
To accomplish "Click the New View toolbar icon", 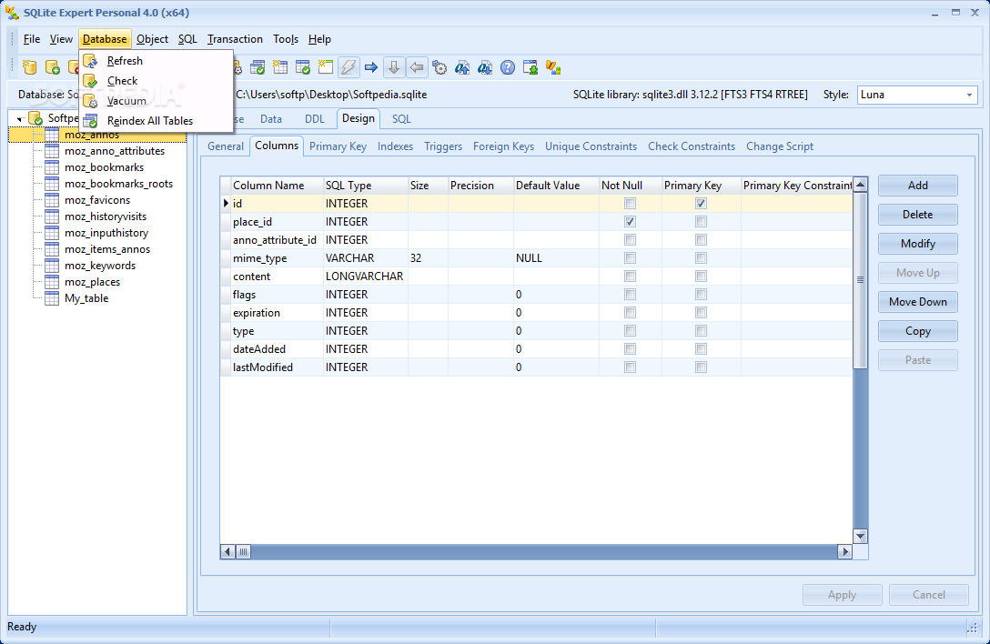I will click(326, 67).
